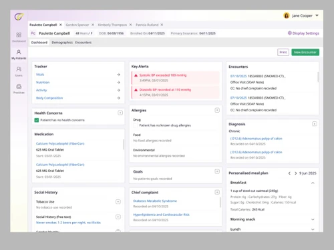Viewport: 334px width, 250px height.
Task: Click the Print button
Action: [x=283, y=52]
